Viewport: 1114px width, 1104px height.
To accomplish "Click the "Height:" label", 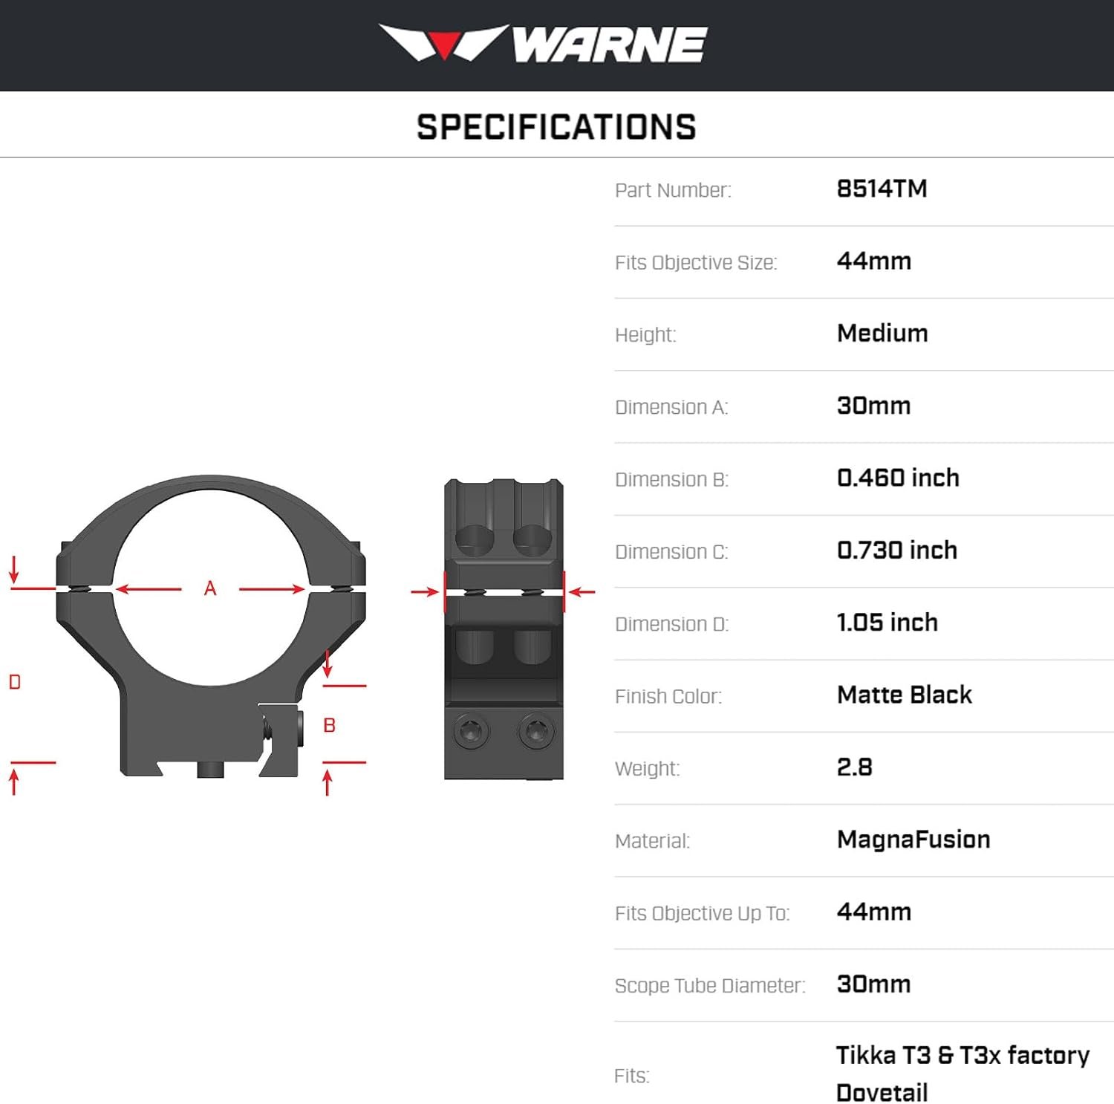I will coord(645,335).
